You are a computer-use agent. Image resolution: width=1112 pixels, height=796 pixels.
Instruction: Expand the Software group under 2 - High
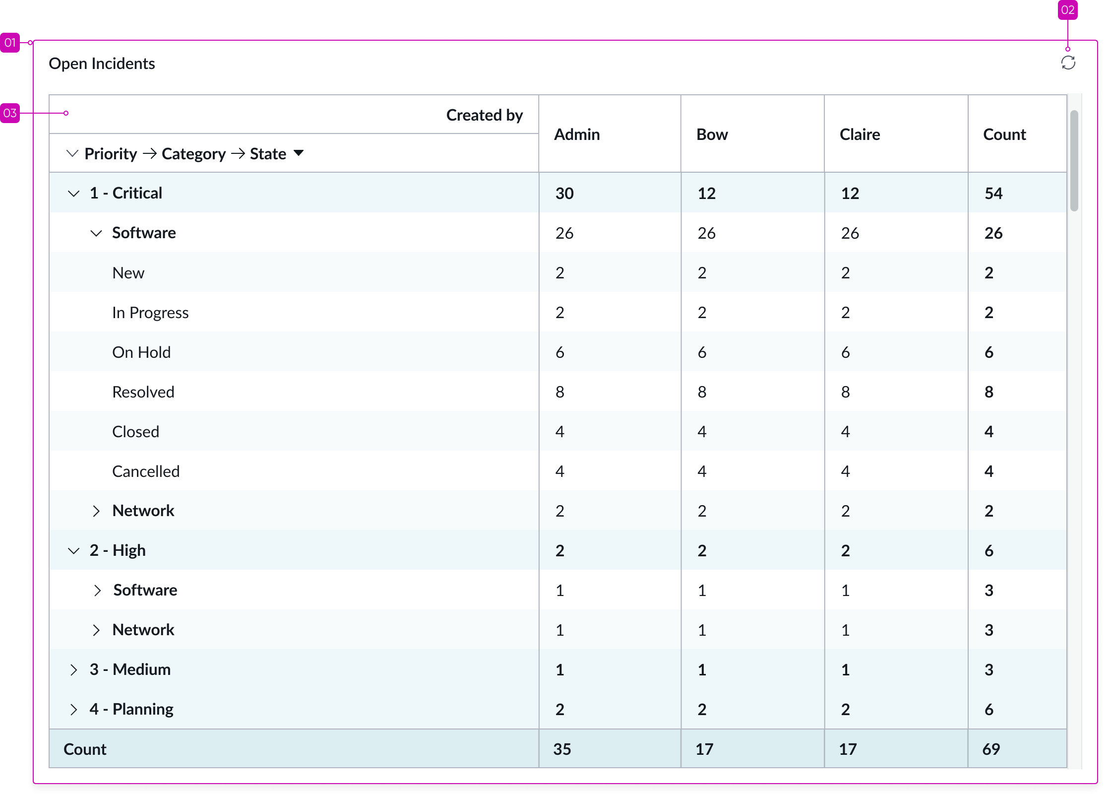pyautogui.click(x=96, y=590)
